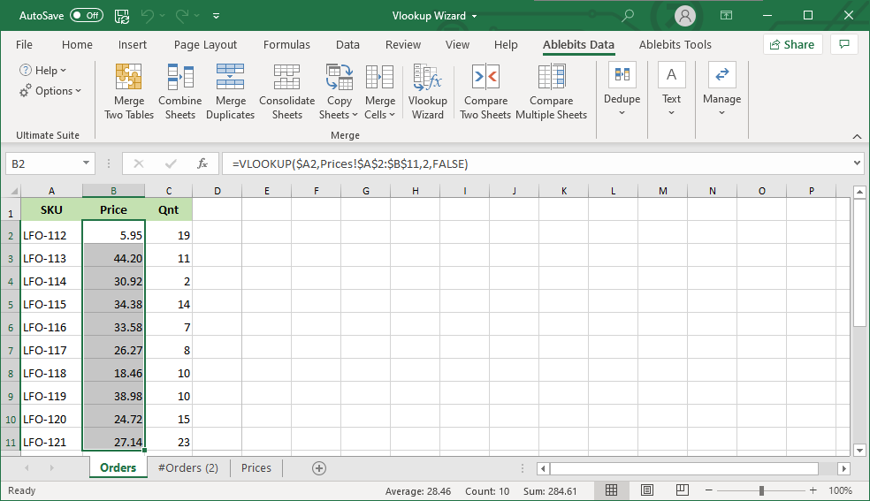Click the 100% zoom level
This screenshot has height=501, width=870.
(x=840, y=490)
